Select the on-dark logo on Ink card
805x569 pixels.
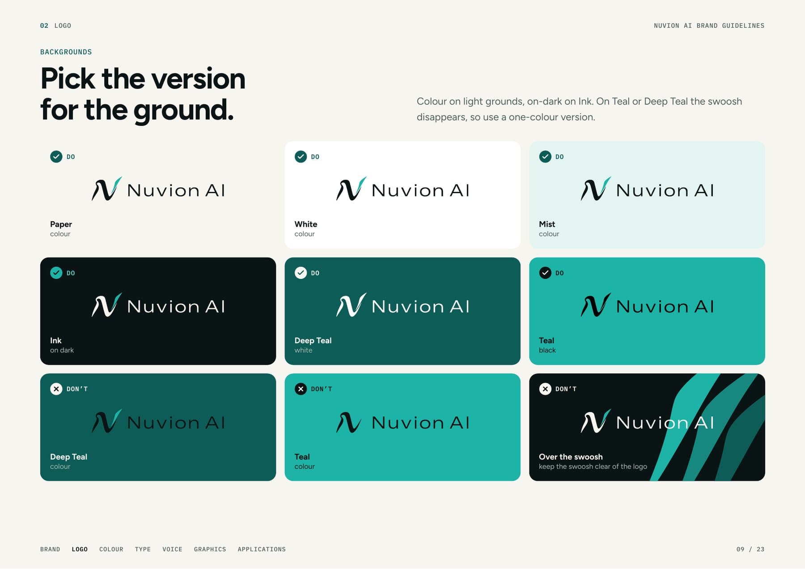coord(158,305)
